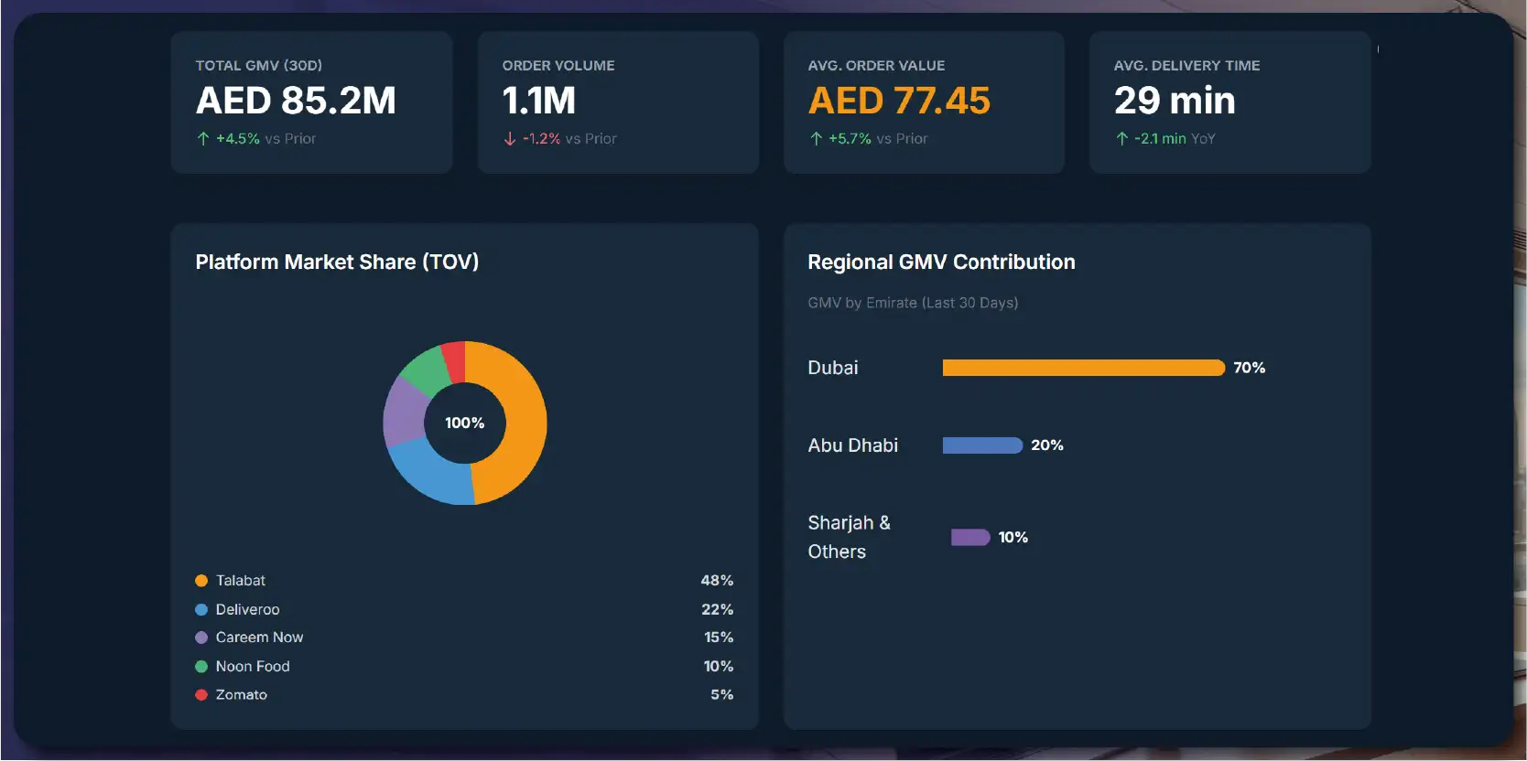Select the blue Deliveroo legend dot
Viewport: 1527px width, 761px height.
point(201,610)
